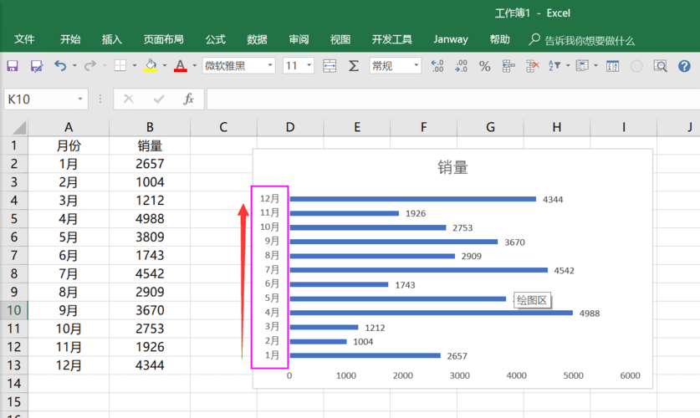Expand the Name Box K10 dropdown
Screen dimensions: 700x418
(x=80, y=99)
